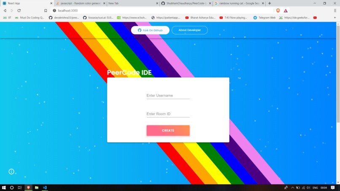This screenshot has width=340, height=191.
Task: Click the page vertical scrollbar
Action: 338,74
